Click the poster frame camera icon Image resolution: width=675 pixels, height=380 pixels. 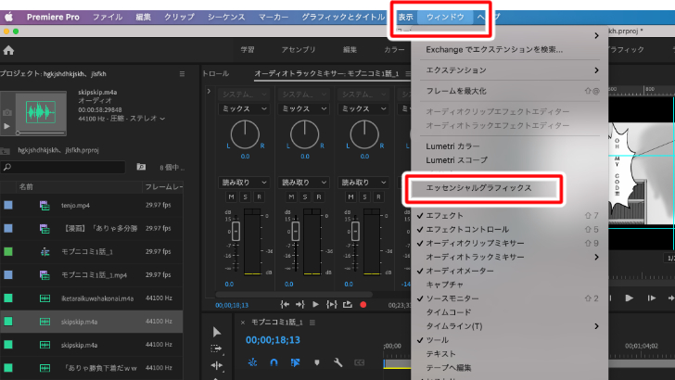tap(6, 113)
